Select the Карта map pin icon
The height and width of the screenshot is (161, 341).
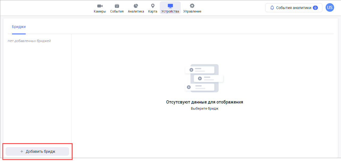coord(153,6)
